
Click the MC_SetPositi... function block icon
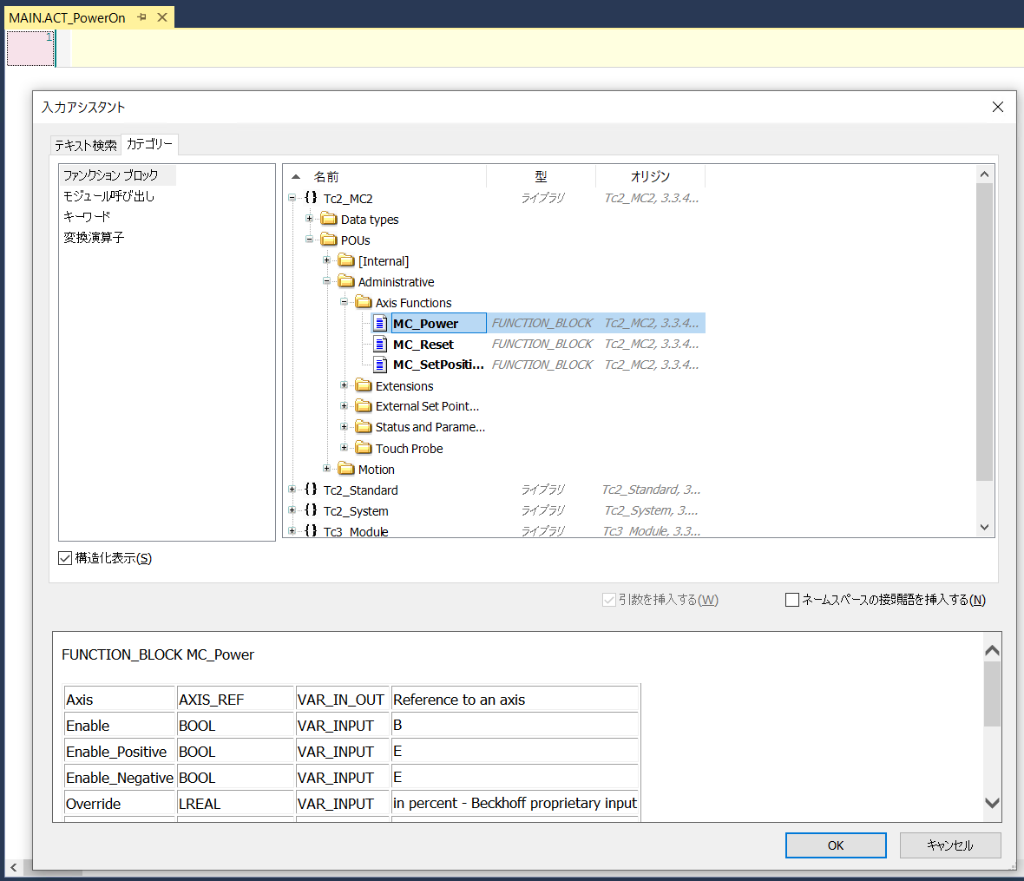pyautogui.click(x=380, y=365)
